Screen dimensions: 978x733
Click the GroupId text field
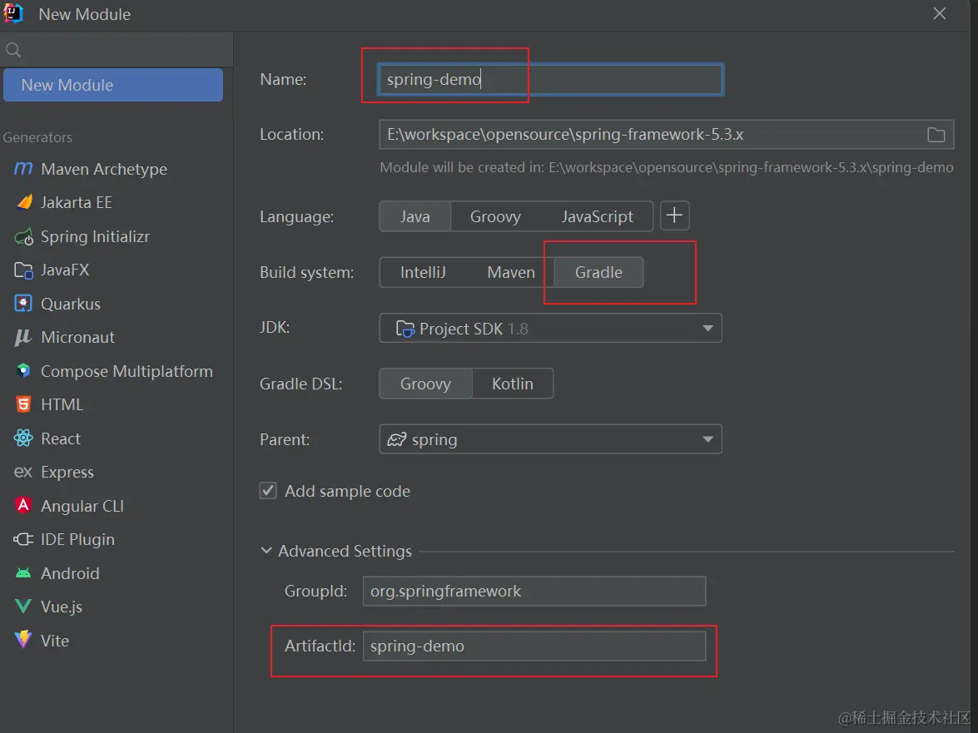[534, 592]
